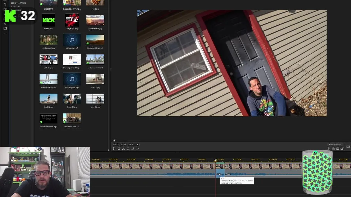Select the Travel 01.jpg thumbnail
This screenshot has height=197, width=351.
pyautogui.click(x=72, y=99)
